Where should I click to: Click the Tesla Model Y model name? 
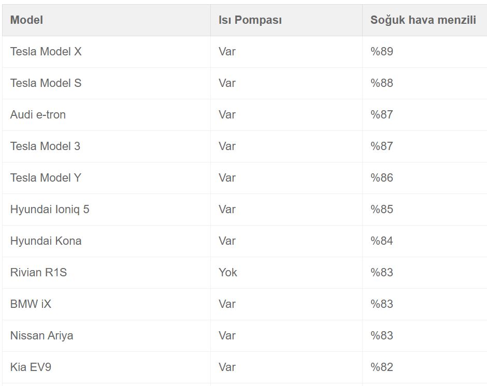click(x=46, y=178)
